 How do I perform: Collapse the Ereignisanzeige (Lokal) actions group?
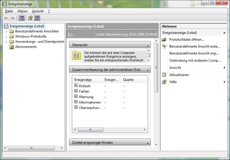[x=224, y=33]
